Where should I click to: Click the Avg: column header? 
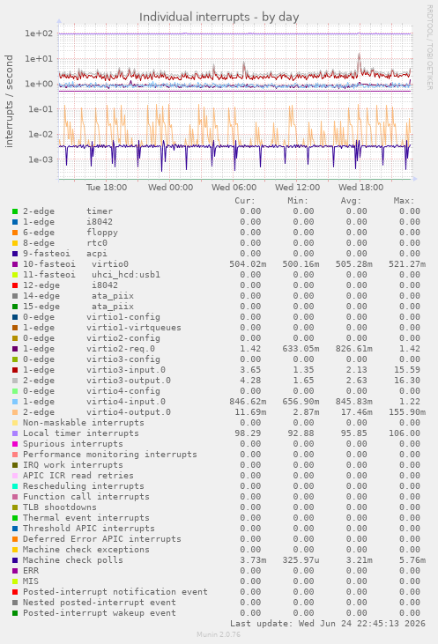click(x=351, y=201)
